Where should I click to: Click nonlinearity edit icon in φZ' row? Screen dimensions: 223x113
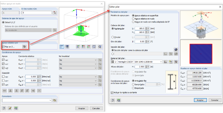(100, 85)
